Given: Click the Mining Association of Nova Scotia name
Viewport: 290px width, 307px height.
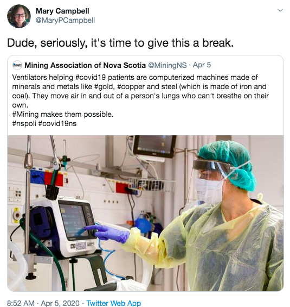Looking at the screenshot, I should pyautogui.click(x=85, y=65).
